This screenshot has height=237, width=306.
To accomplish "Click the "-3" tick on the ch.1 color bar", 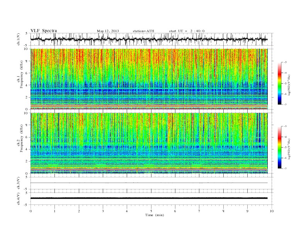I will (x=285, y=62).
